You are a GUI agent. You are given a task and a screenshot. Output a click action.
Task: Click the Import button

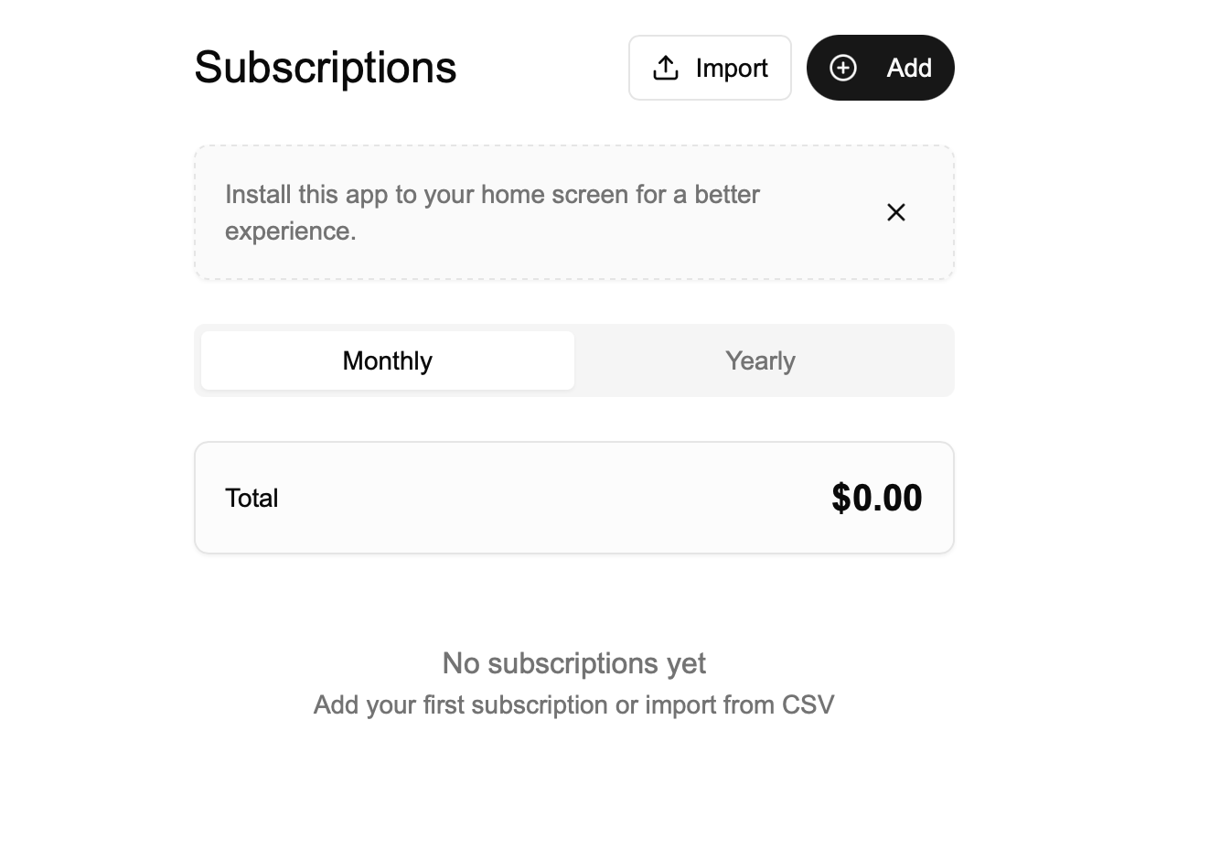coord(710,68)
